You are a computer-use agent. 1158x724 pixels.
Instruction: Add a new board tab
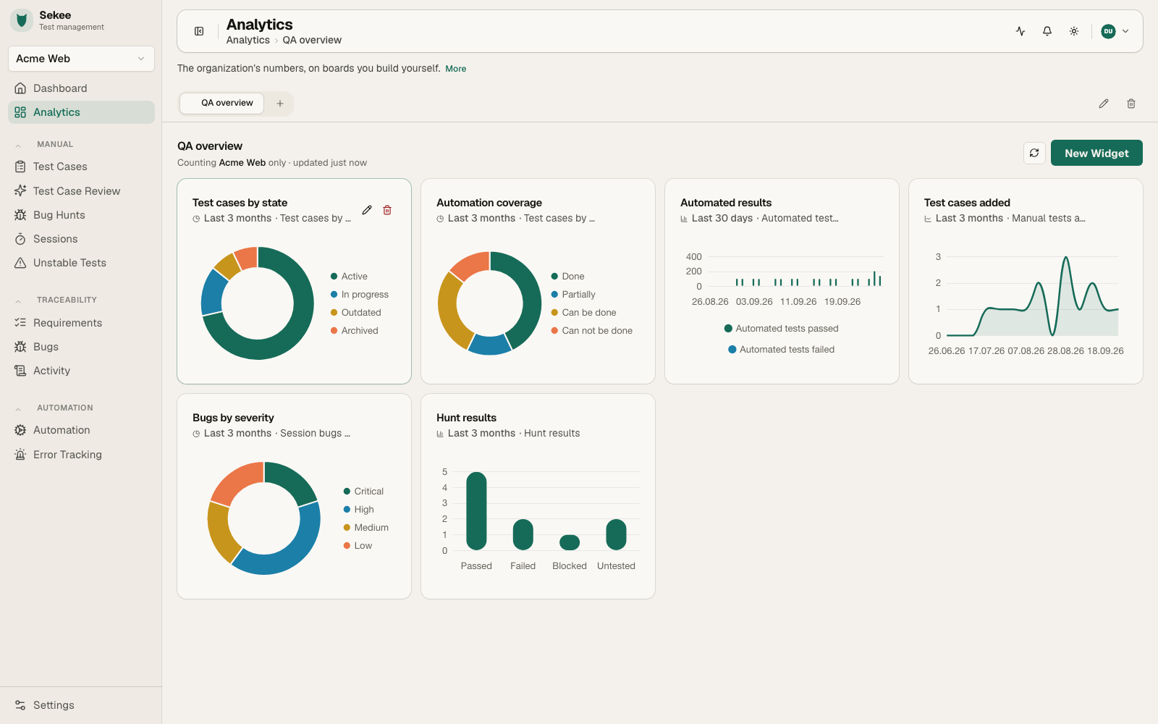tap(280, 104)
